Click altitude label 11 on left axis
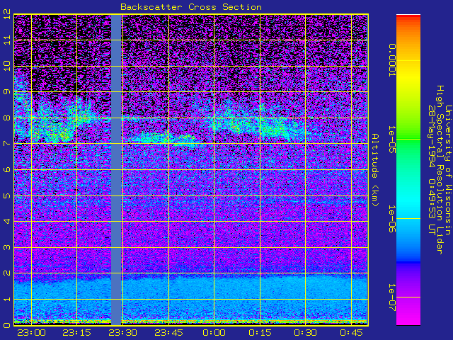 [7, 40]
